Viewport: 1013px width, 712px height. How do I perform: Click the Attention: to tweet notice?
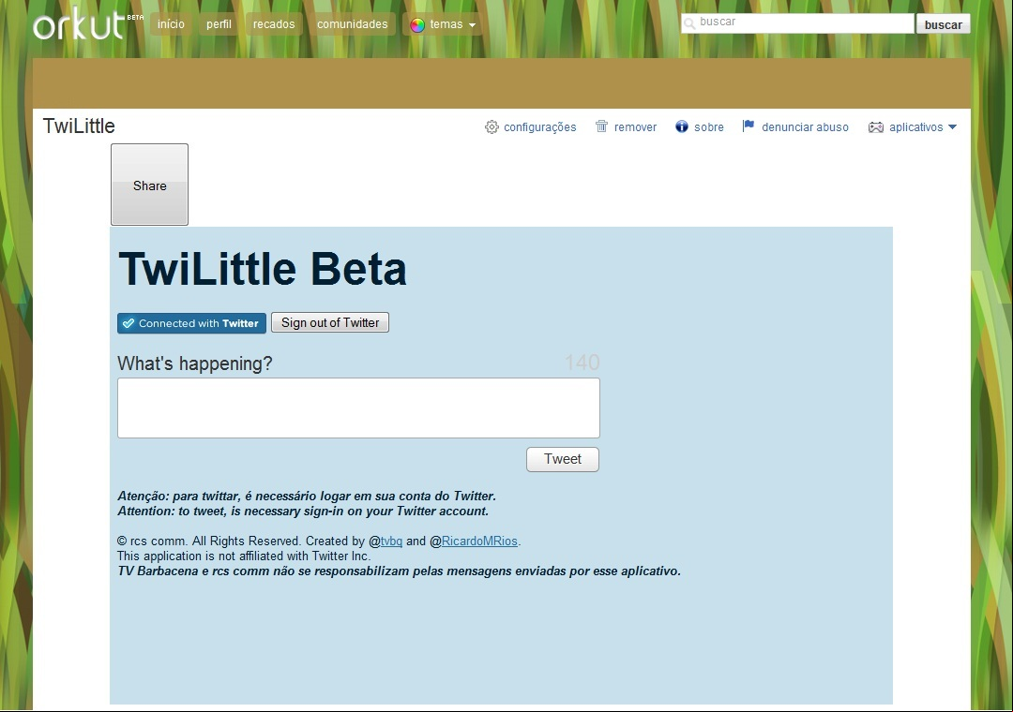click(x=303, y=511)
